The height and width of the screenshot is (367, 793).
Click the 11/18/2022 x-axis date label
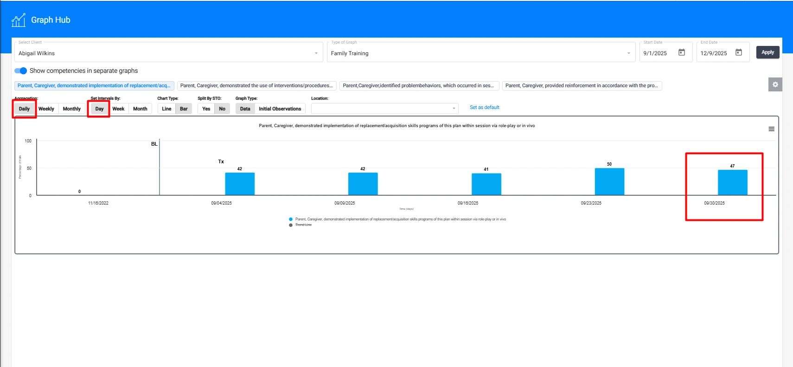[x=98, y=203]
